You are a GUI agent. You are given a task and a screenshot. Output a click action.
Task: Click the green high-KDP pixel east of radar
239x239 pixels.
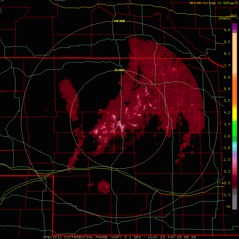[x=135, y=125]
